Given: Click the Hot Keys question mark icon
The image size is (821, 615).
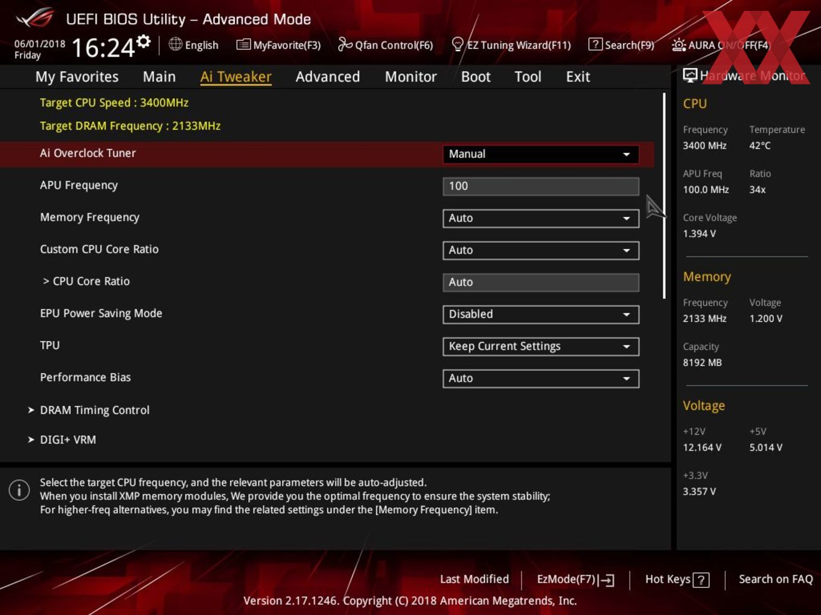Looking at the screenshot, I should click(701, 580).
